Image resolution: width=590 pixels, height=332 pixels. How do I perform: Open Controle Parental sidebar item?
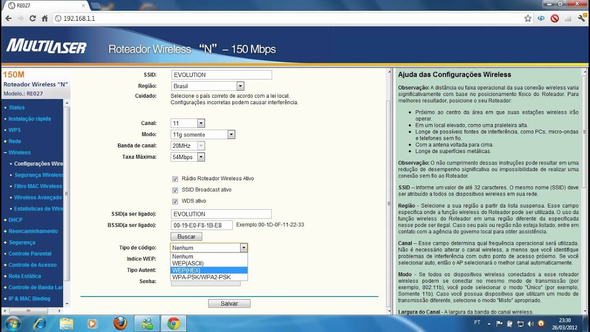(x=30, y=254)
